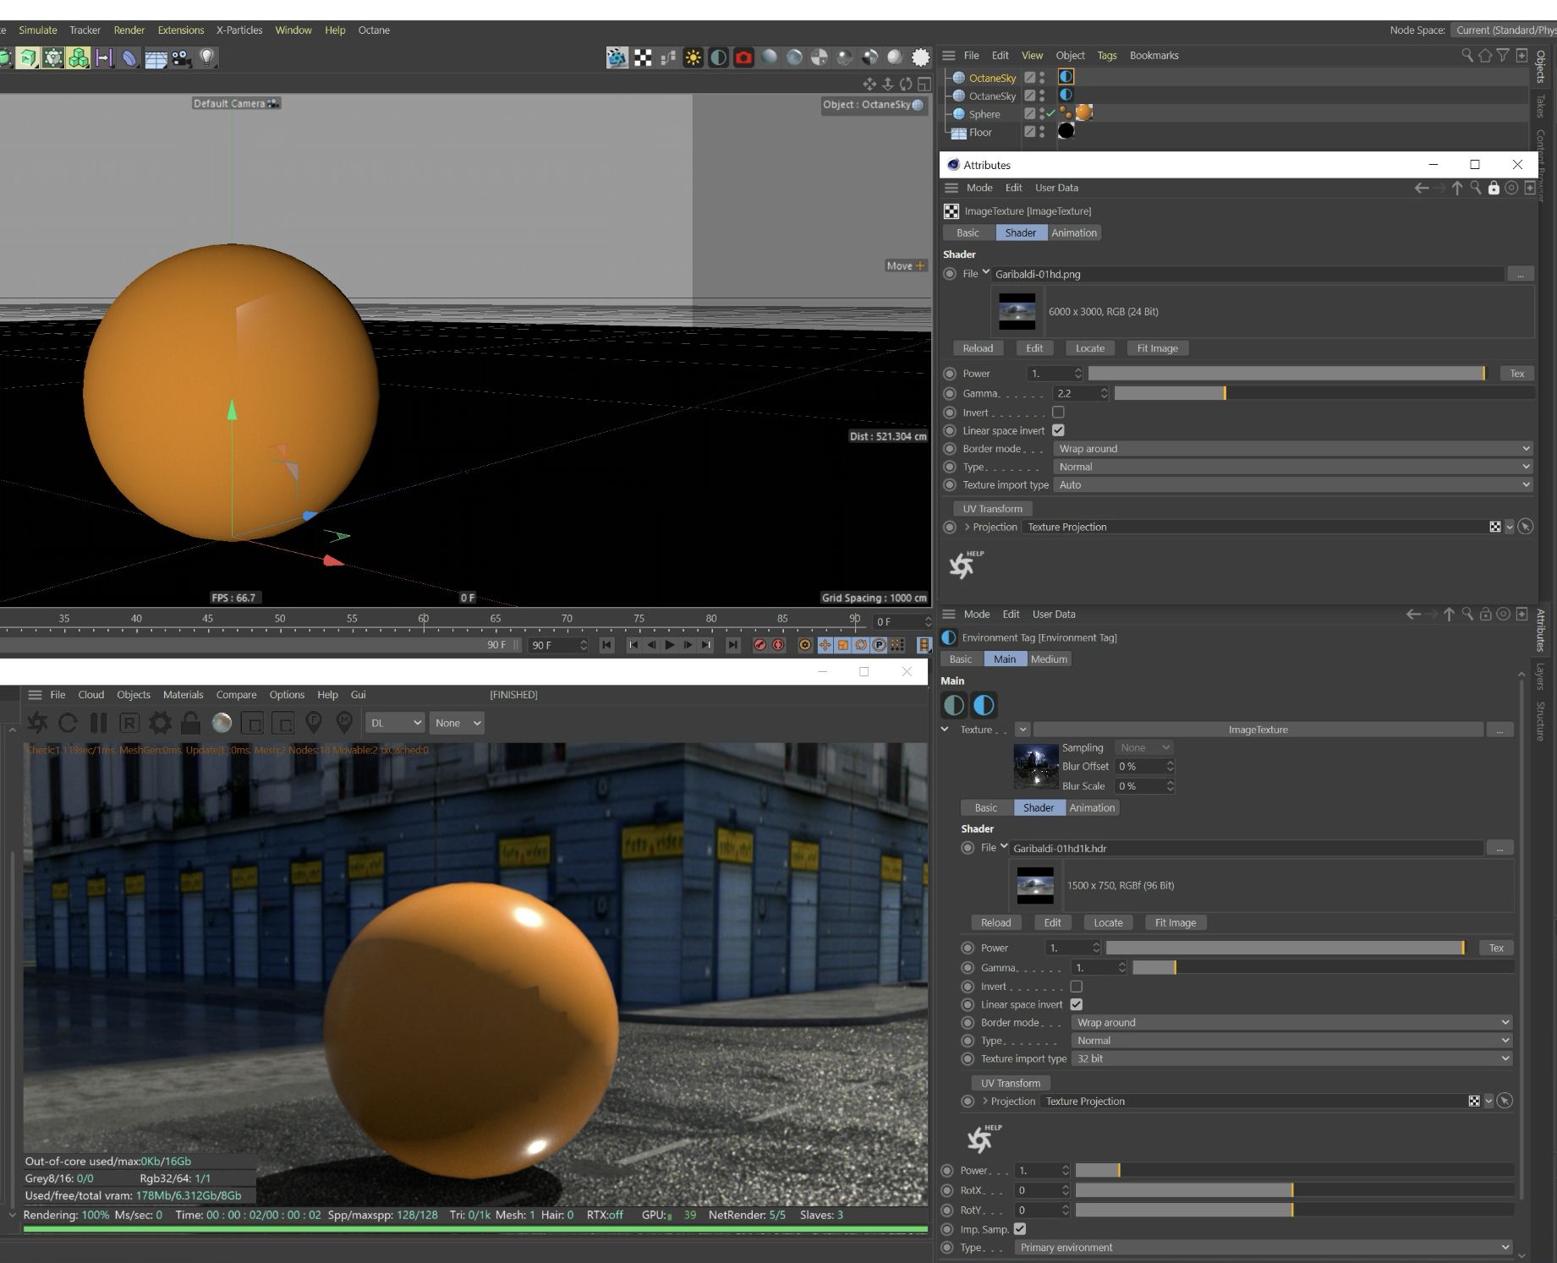Click the Live Viewer render region R icon
Image resolution: width=1557 pixels, height=1263 pixels.
pyautogui.click(x=129, y=723)
